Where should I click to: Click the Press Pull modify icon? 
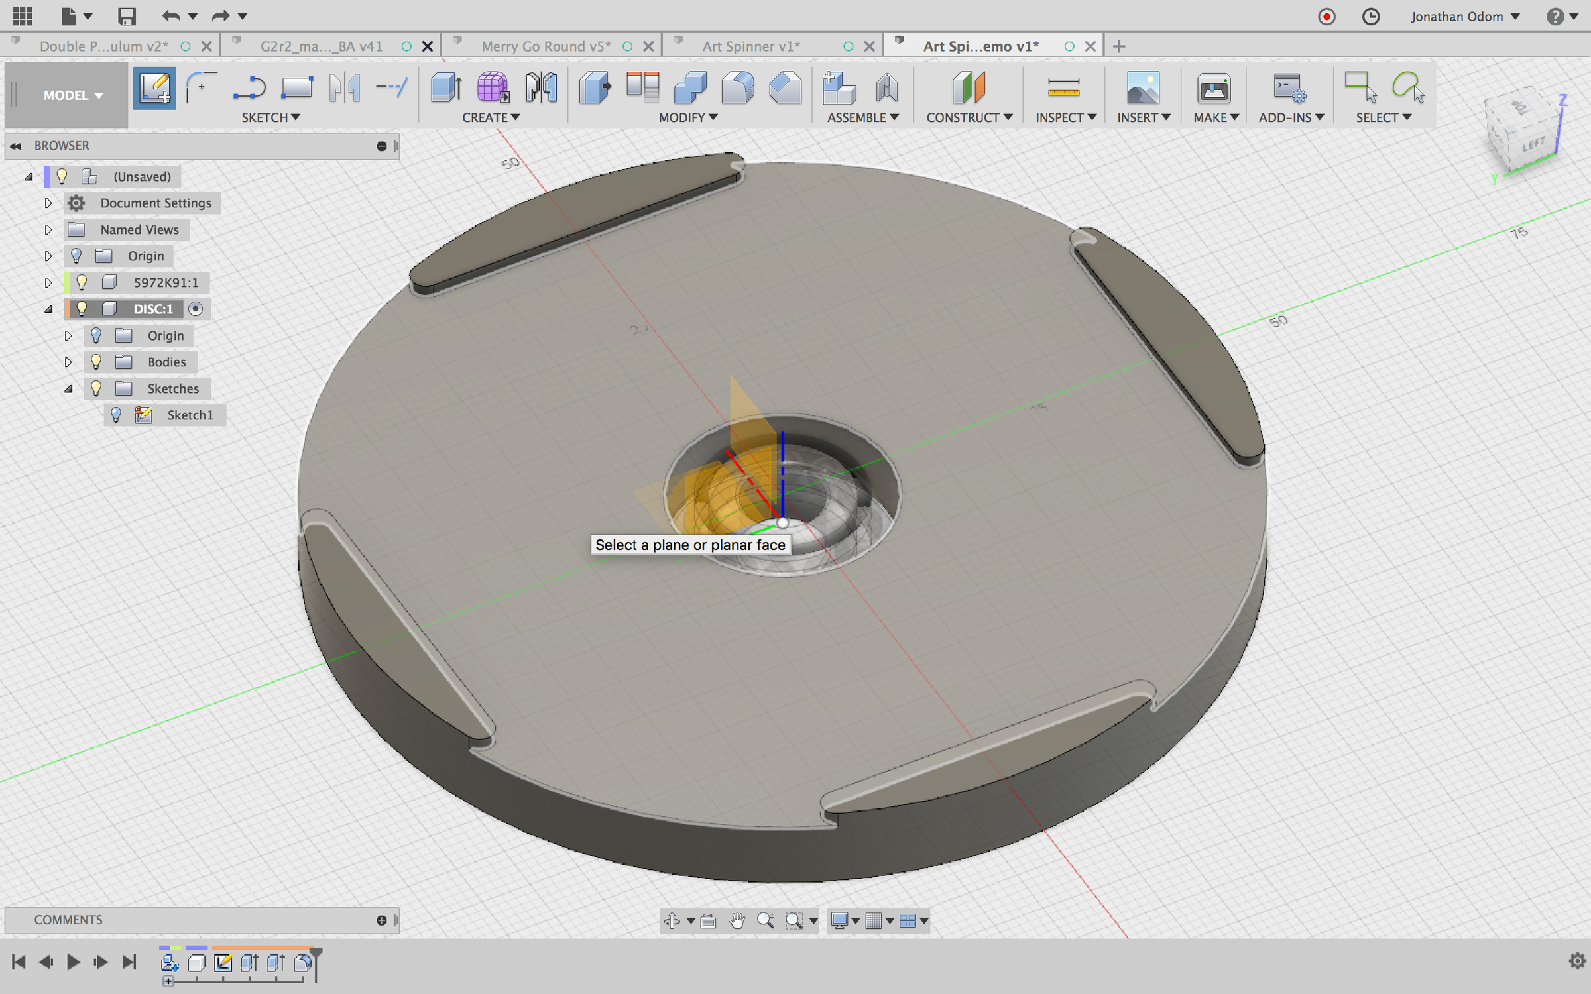pos(594,88)
